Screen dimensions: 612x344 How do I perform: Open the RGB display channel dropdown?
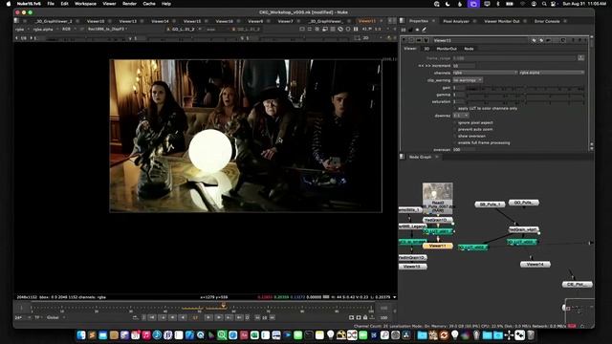(68, 30)
